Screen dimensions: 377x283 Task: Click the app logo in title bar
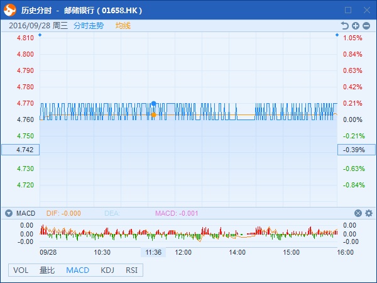(10, 10)
